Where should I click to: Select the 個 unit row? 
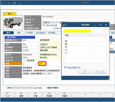[85, 44]
